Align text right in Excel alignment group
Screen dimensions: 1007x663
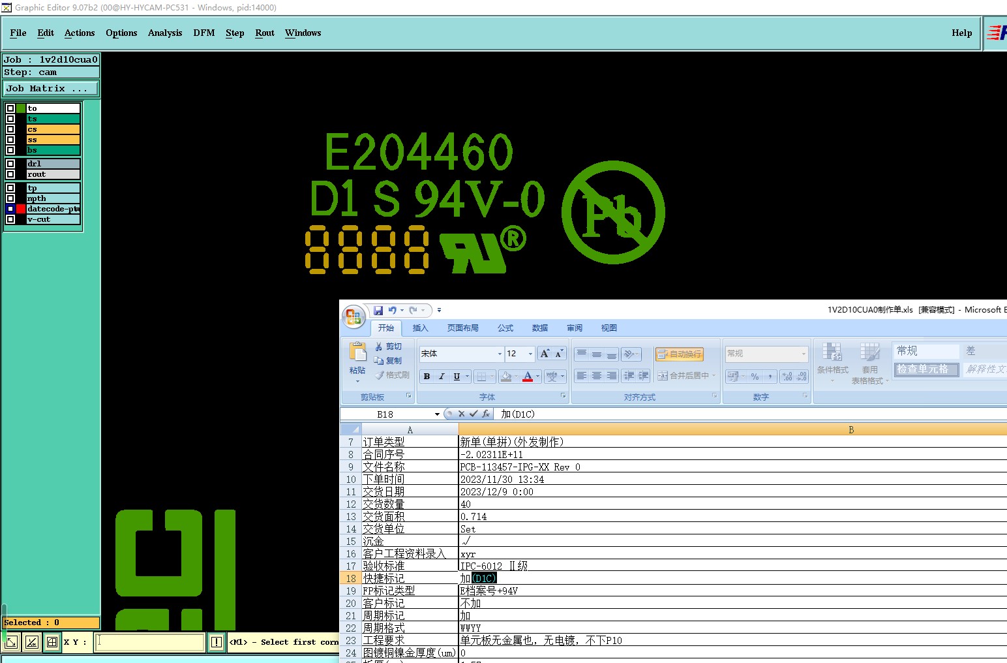[x=611, y=376]
